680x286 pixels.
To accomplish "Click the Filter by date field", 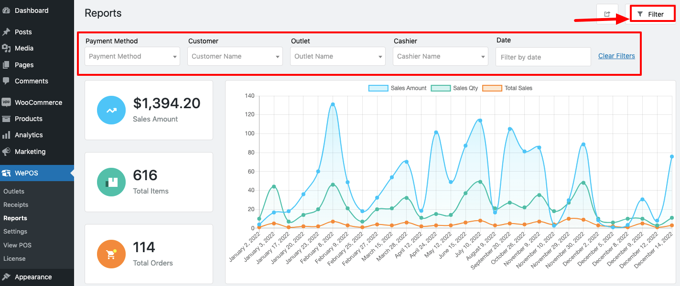I will 543,57.
